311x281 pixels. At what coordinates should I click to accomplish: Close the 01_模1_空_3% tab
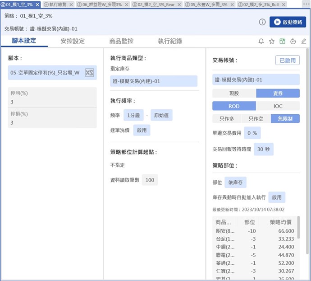[x=37, y=4]
